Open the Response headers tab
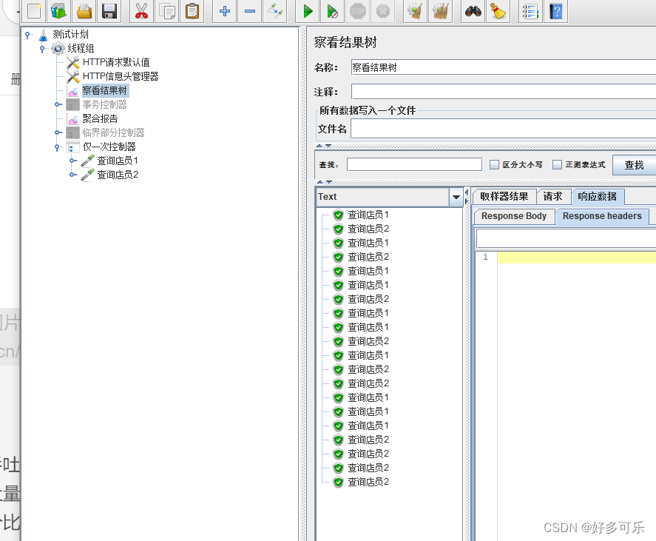This screenshot has width=656, height=541. (x=602, y=216)
